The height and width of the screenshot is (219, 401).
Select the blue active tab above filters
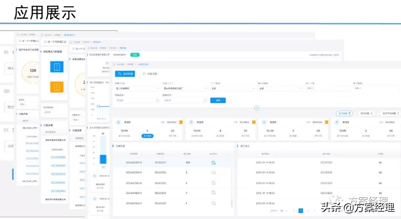click(125, 74)
